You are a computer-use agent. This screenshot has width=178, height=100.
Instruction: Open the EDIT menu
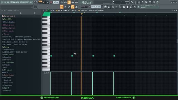[5, 2]
